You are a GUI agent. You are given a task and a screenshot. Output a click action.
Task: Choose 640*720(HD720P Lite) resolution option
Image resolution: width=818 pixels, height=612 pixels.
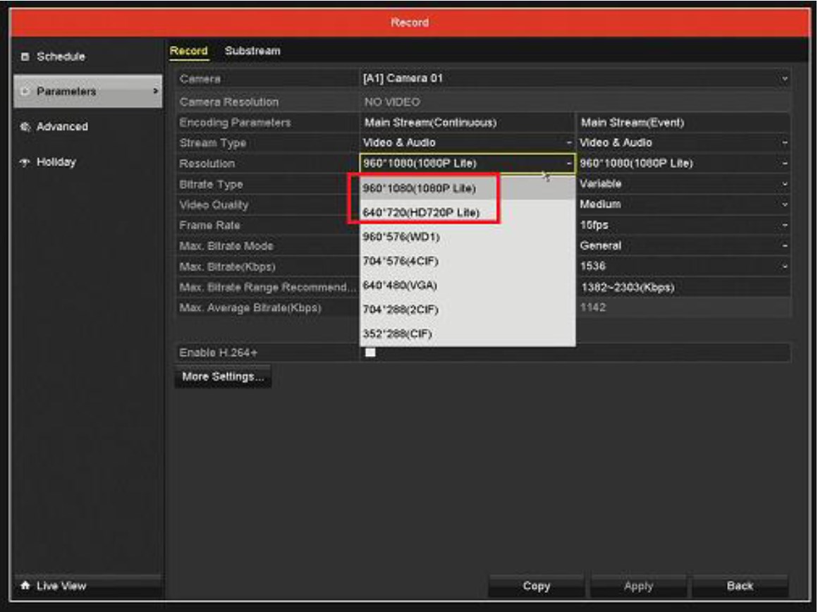420,212
